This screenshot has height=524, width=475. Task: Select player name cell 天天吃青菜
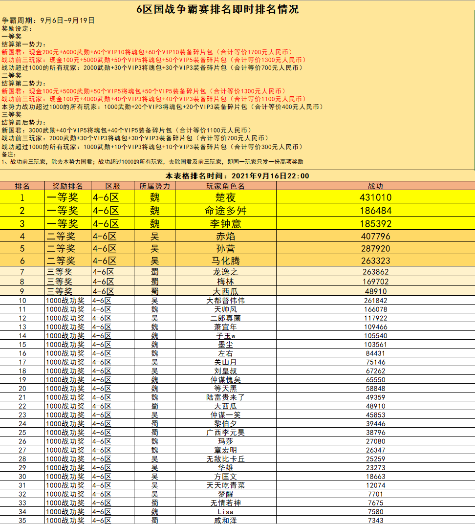click(x=225, y=485)
